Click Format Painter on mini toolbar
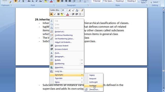Screen dimensions: 165x92 coord(82,10)
